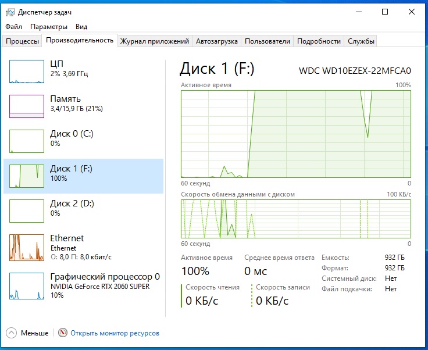Switch to the Процессы tab
Image resolution: width=428 pixels, height=350 pixels.
pyautogui.click(x=23, y=41)
